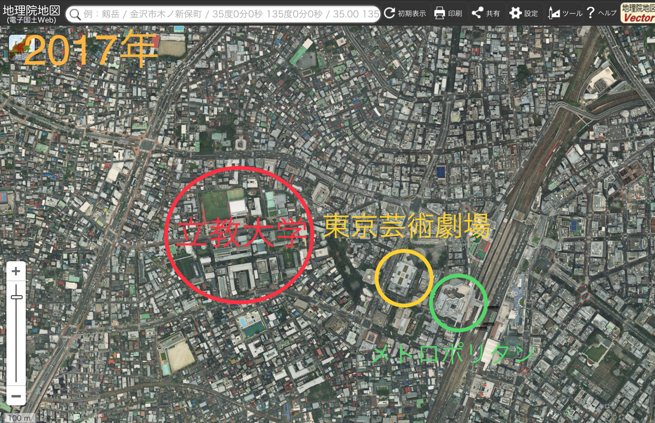Zoom out with minus button
This screenshot has width=655, height=423.
pyautogui.click(x=16, y=396)
